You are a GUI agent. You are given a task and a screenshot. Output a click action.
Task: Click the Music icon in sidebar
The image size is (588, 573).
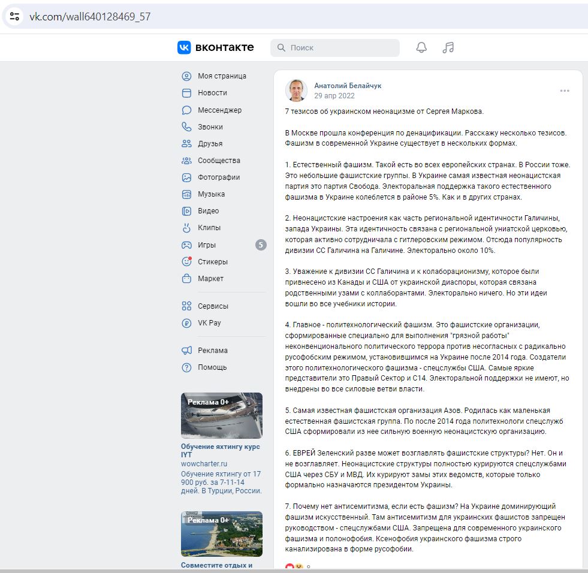(186, 194)
